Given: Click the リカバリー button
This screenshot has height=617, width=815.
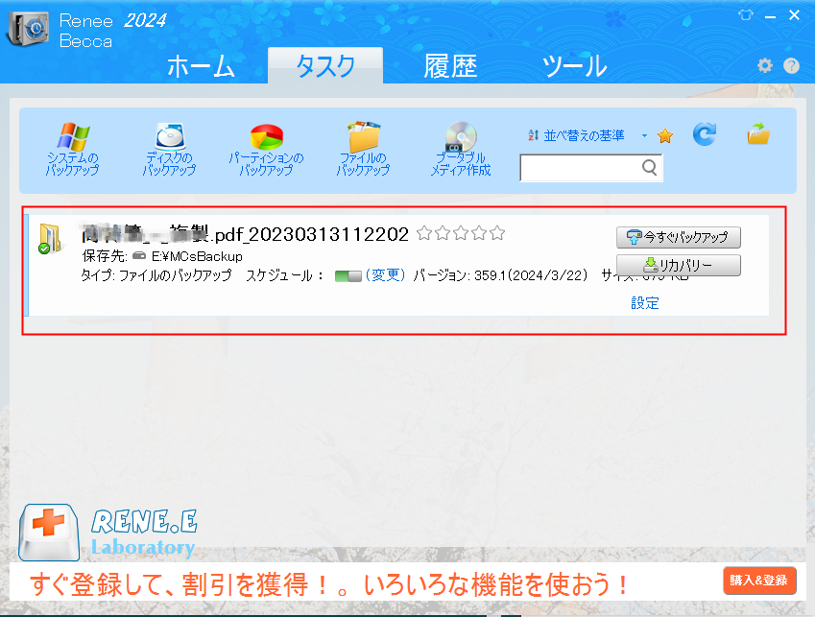Looking at the screenshot, I should [x=679, y=266].
